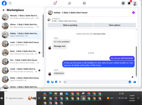Click the Marketplace heading
Screen dimensions: 142x105
pyautogui.click(x=15, y=10)
